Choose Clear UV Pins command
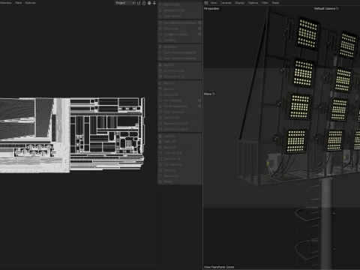This screenshot has height=270, width=360. [x=180, y=16]
